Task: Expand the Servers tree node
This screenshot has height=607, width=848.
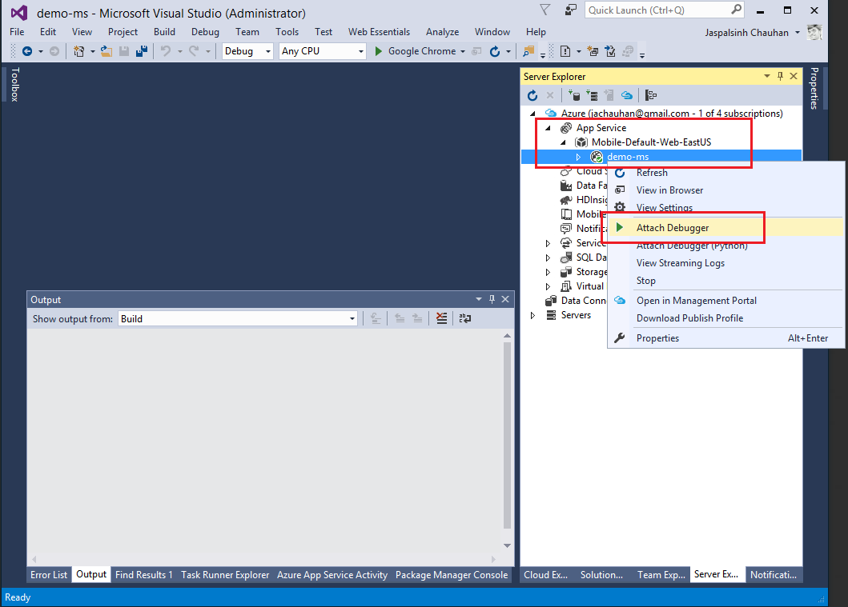Action: [533, 315]
